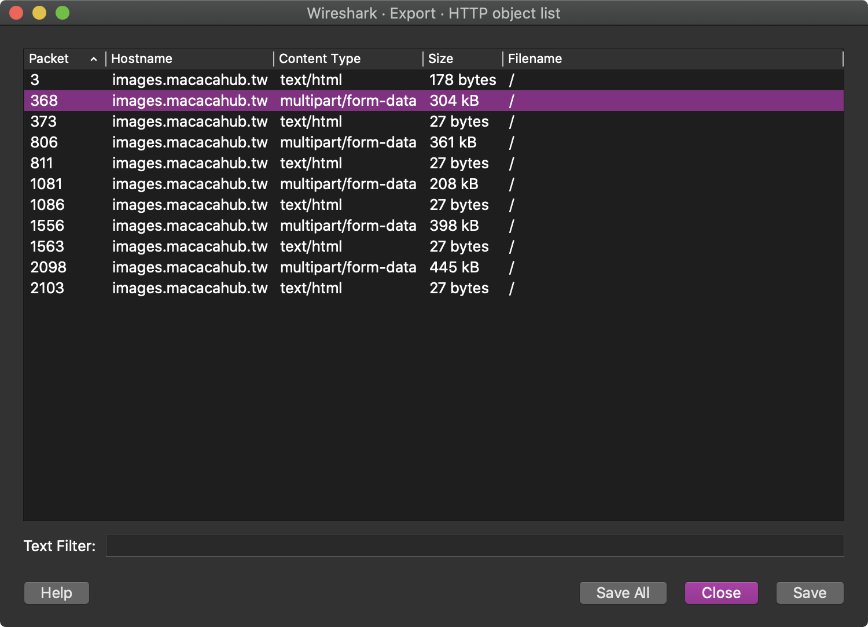Click the 304 kB size cell

(454, 101)
